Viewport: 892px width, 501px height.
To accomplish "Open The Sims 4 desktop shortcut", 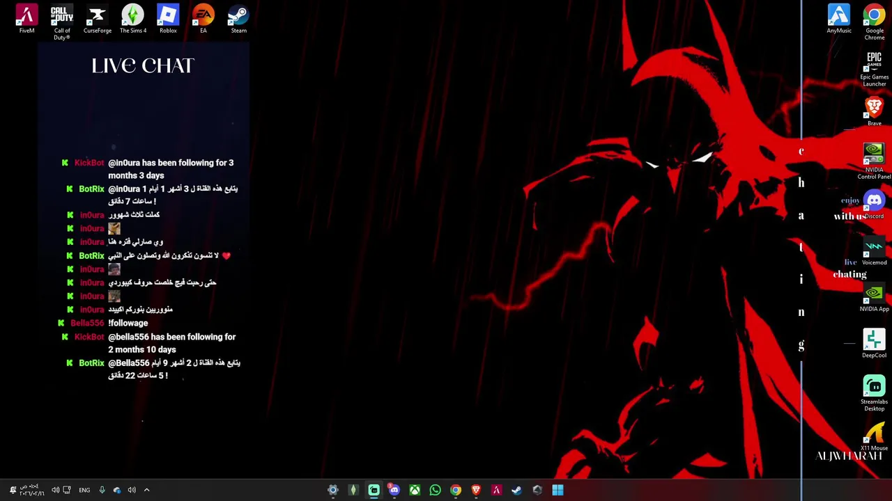I will [132, 19].
